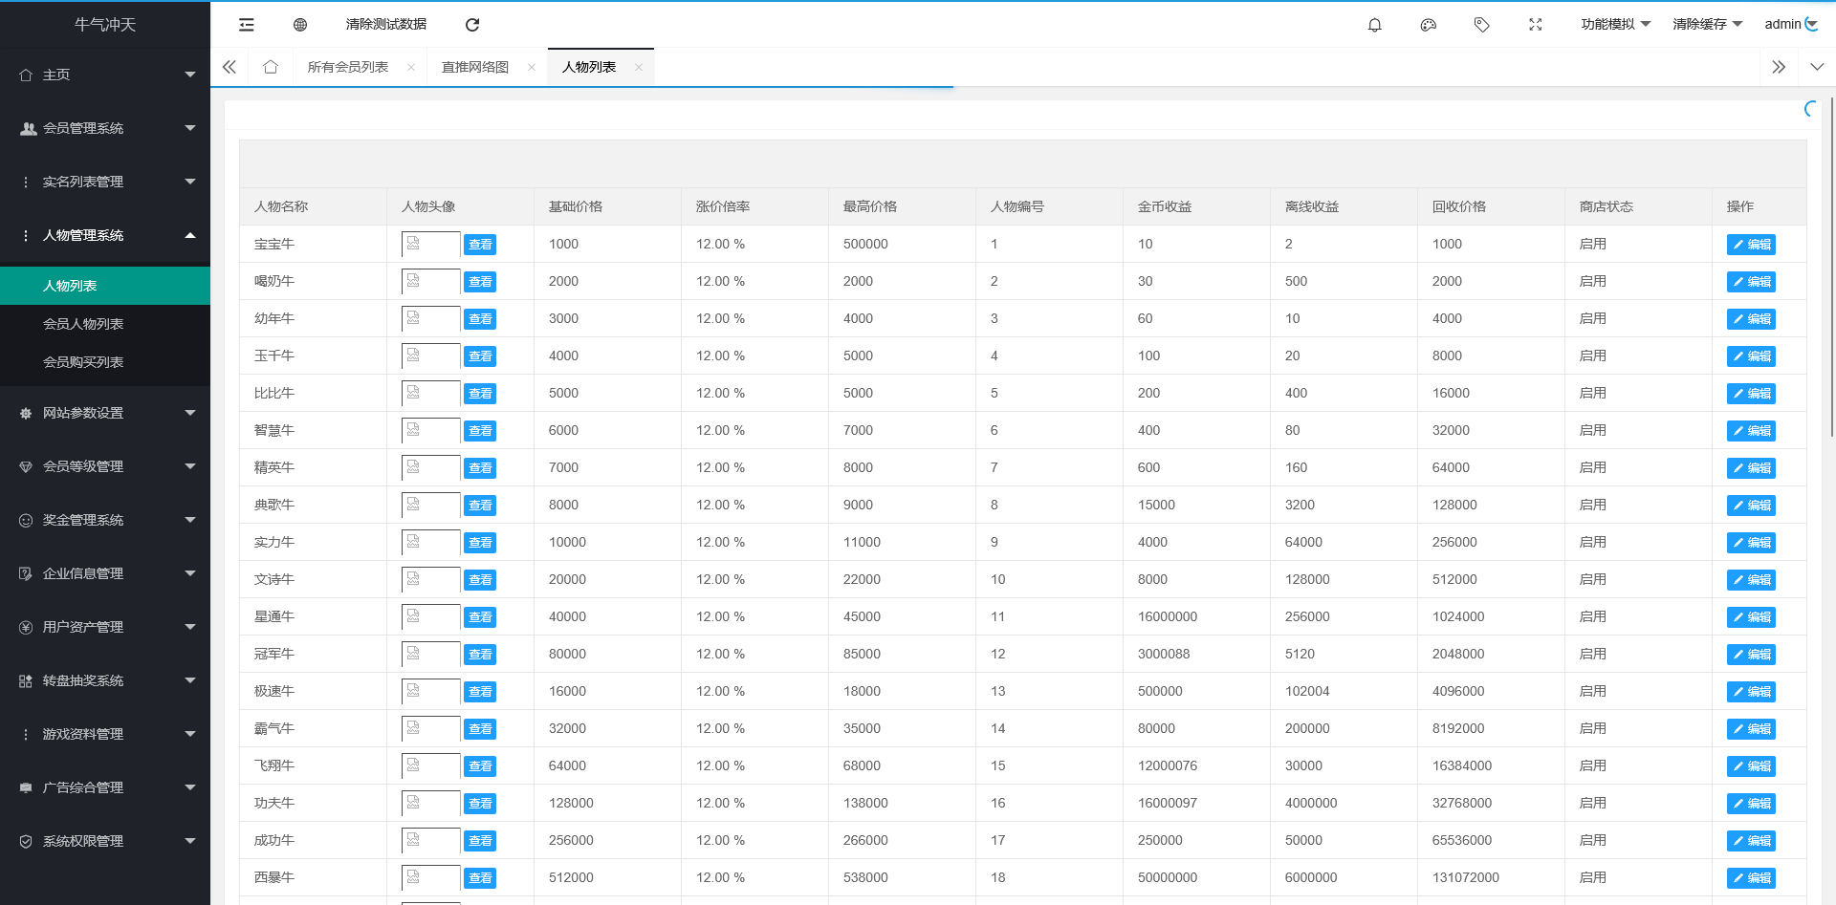View avatar thumbnail for 宝宝牛
Screen dimensions: 1836x905
point(430,245)
